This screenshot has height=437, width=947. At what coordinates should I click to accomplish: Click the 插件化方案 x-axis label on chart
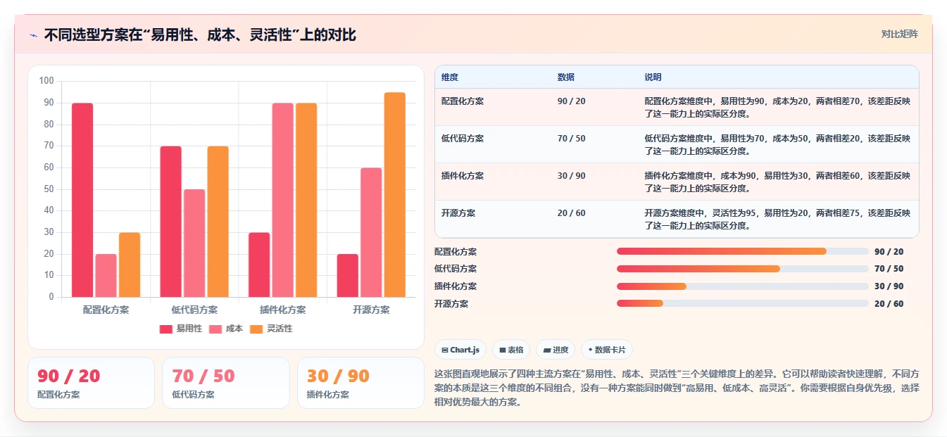point(282,310)
